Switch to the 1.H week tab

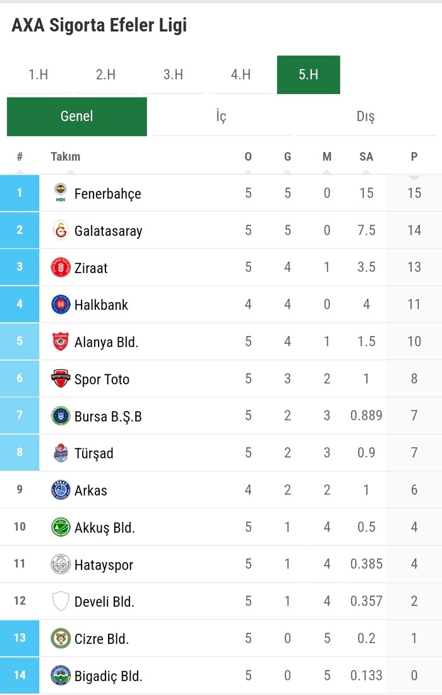[x=39, y=74]
